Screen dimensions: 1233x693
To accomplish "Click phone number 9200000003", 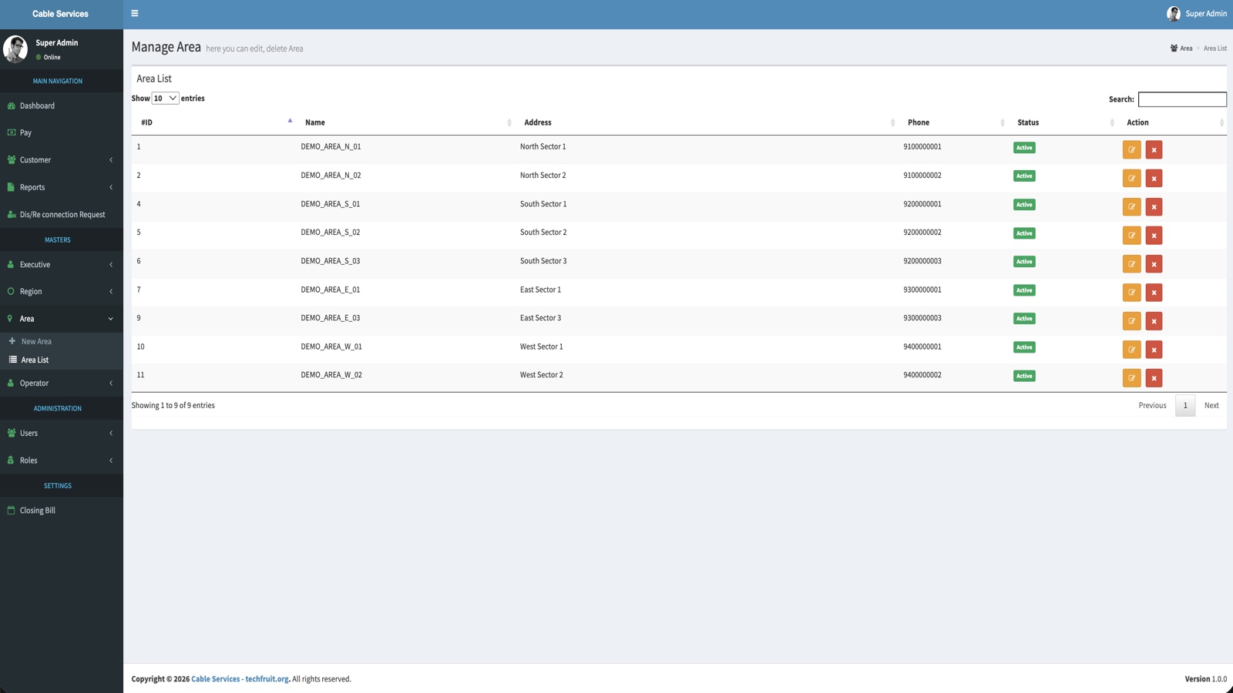I will coord(922,261).
